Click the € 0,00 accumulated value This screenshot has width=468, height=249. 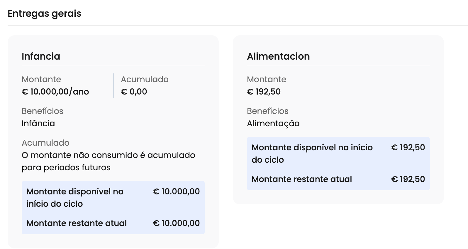(134, 92)
